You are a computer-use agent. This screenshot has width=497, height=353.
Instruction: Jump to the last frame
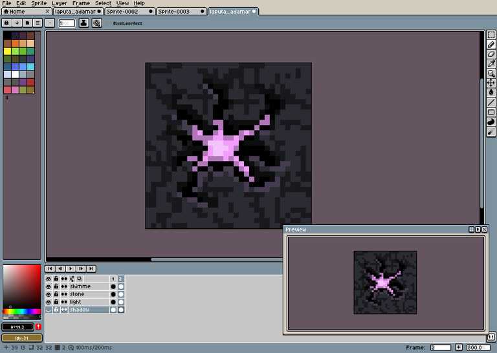[x=91, y=269]
